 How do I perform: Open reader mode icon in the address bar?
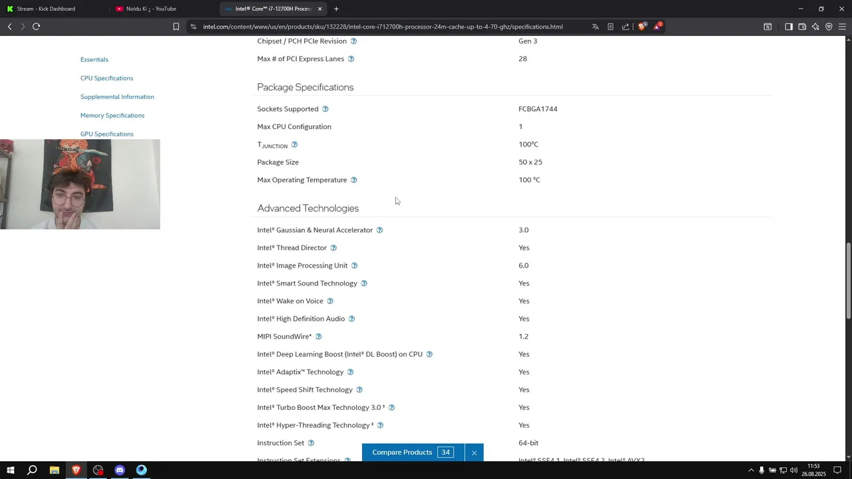(610, 27)
